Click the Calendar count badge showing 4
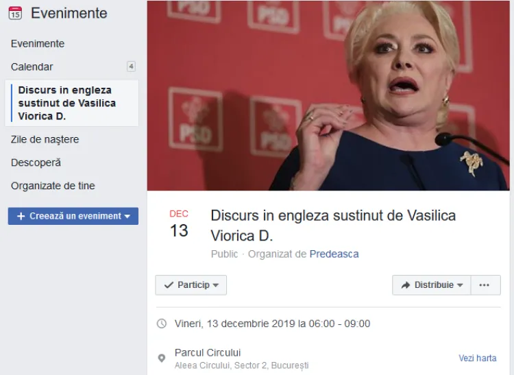The width and height of the screenshot is (514, 375). pyautogui.click(x=131, y=67)
